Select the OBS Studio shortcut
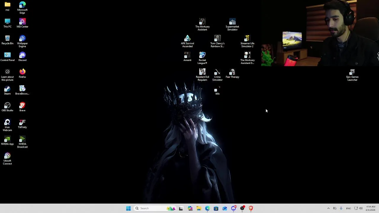This screenshot has height=213, width=379. 7,107
